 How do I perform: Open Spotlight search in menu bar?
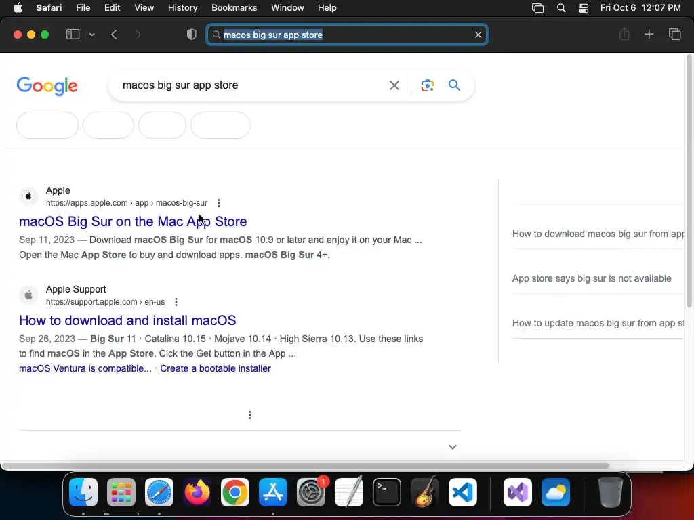pyautogui.click(x=560, y=8)
